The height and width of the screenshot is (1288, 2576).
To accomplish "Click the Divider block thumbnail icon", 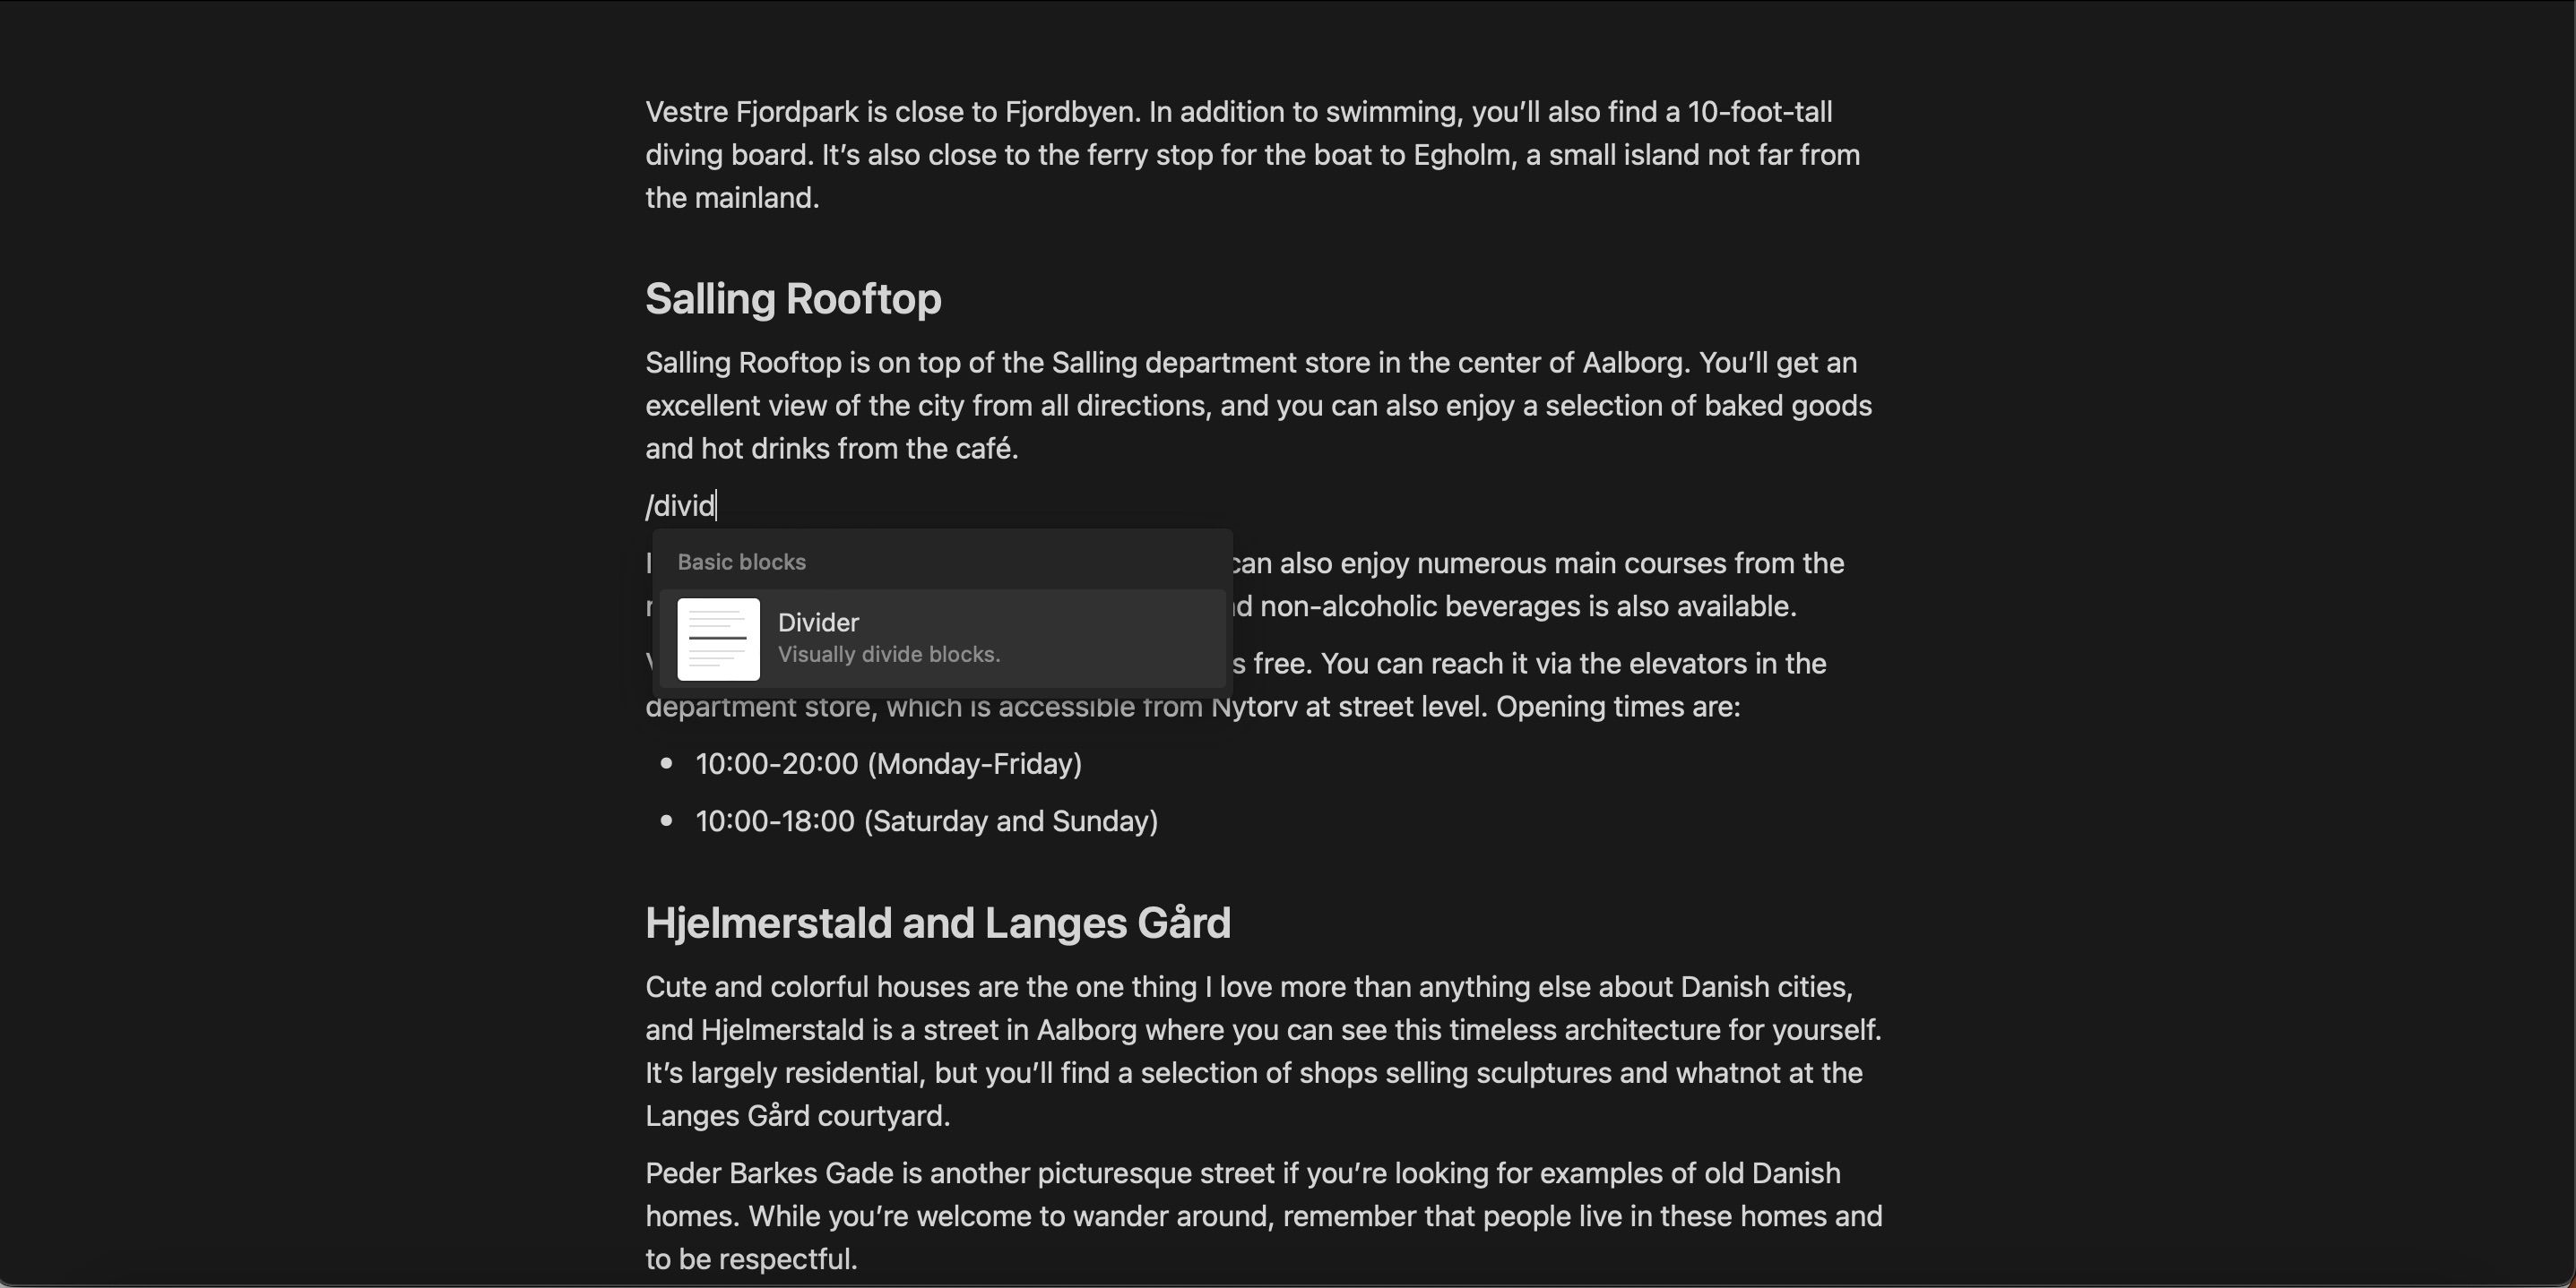I will 718,640.
